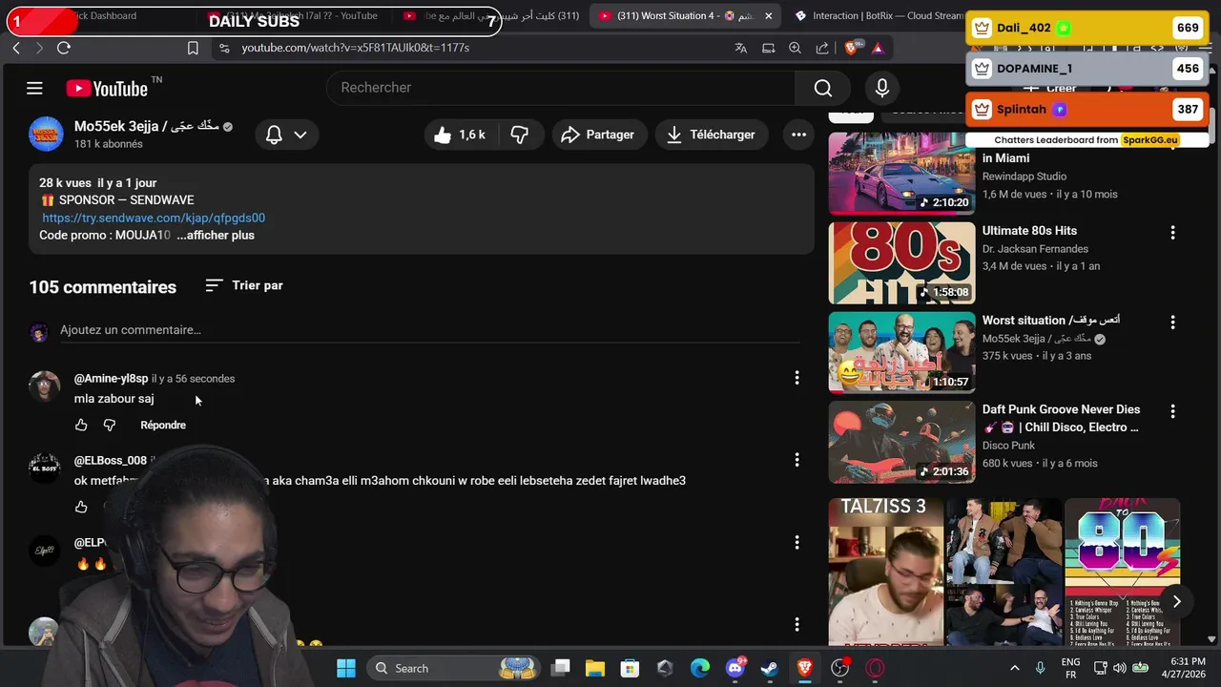Screen dimensions: 1221x687
Task: Close the Worst Situation 4 tab
Action: [769, 15]
